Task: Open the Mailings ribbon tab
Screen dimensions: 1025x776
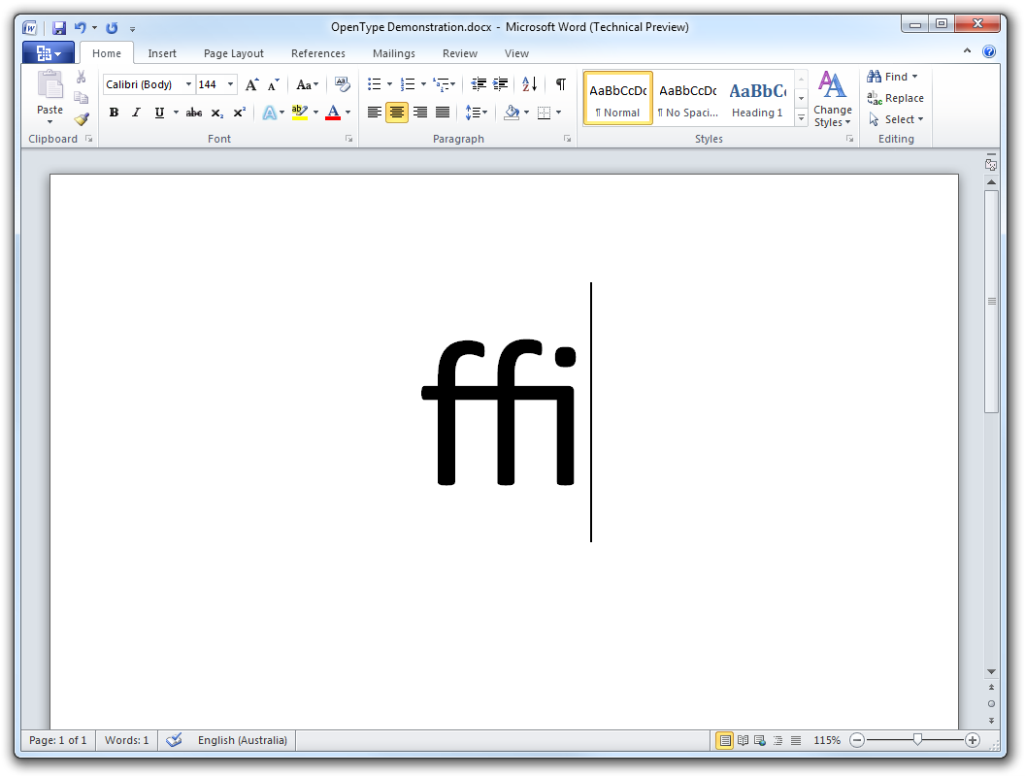Action: point(393,53)
